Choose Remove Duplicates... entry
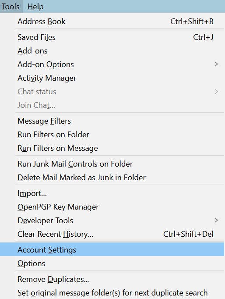The width and height of the screenshot is (225, 299). point(112,279)
